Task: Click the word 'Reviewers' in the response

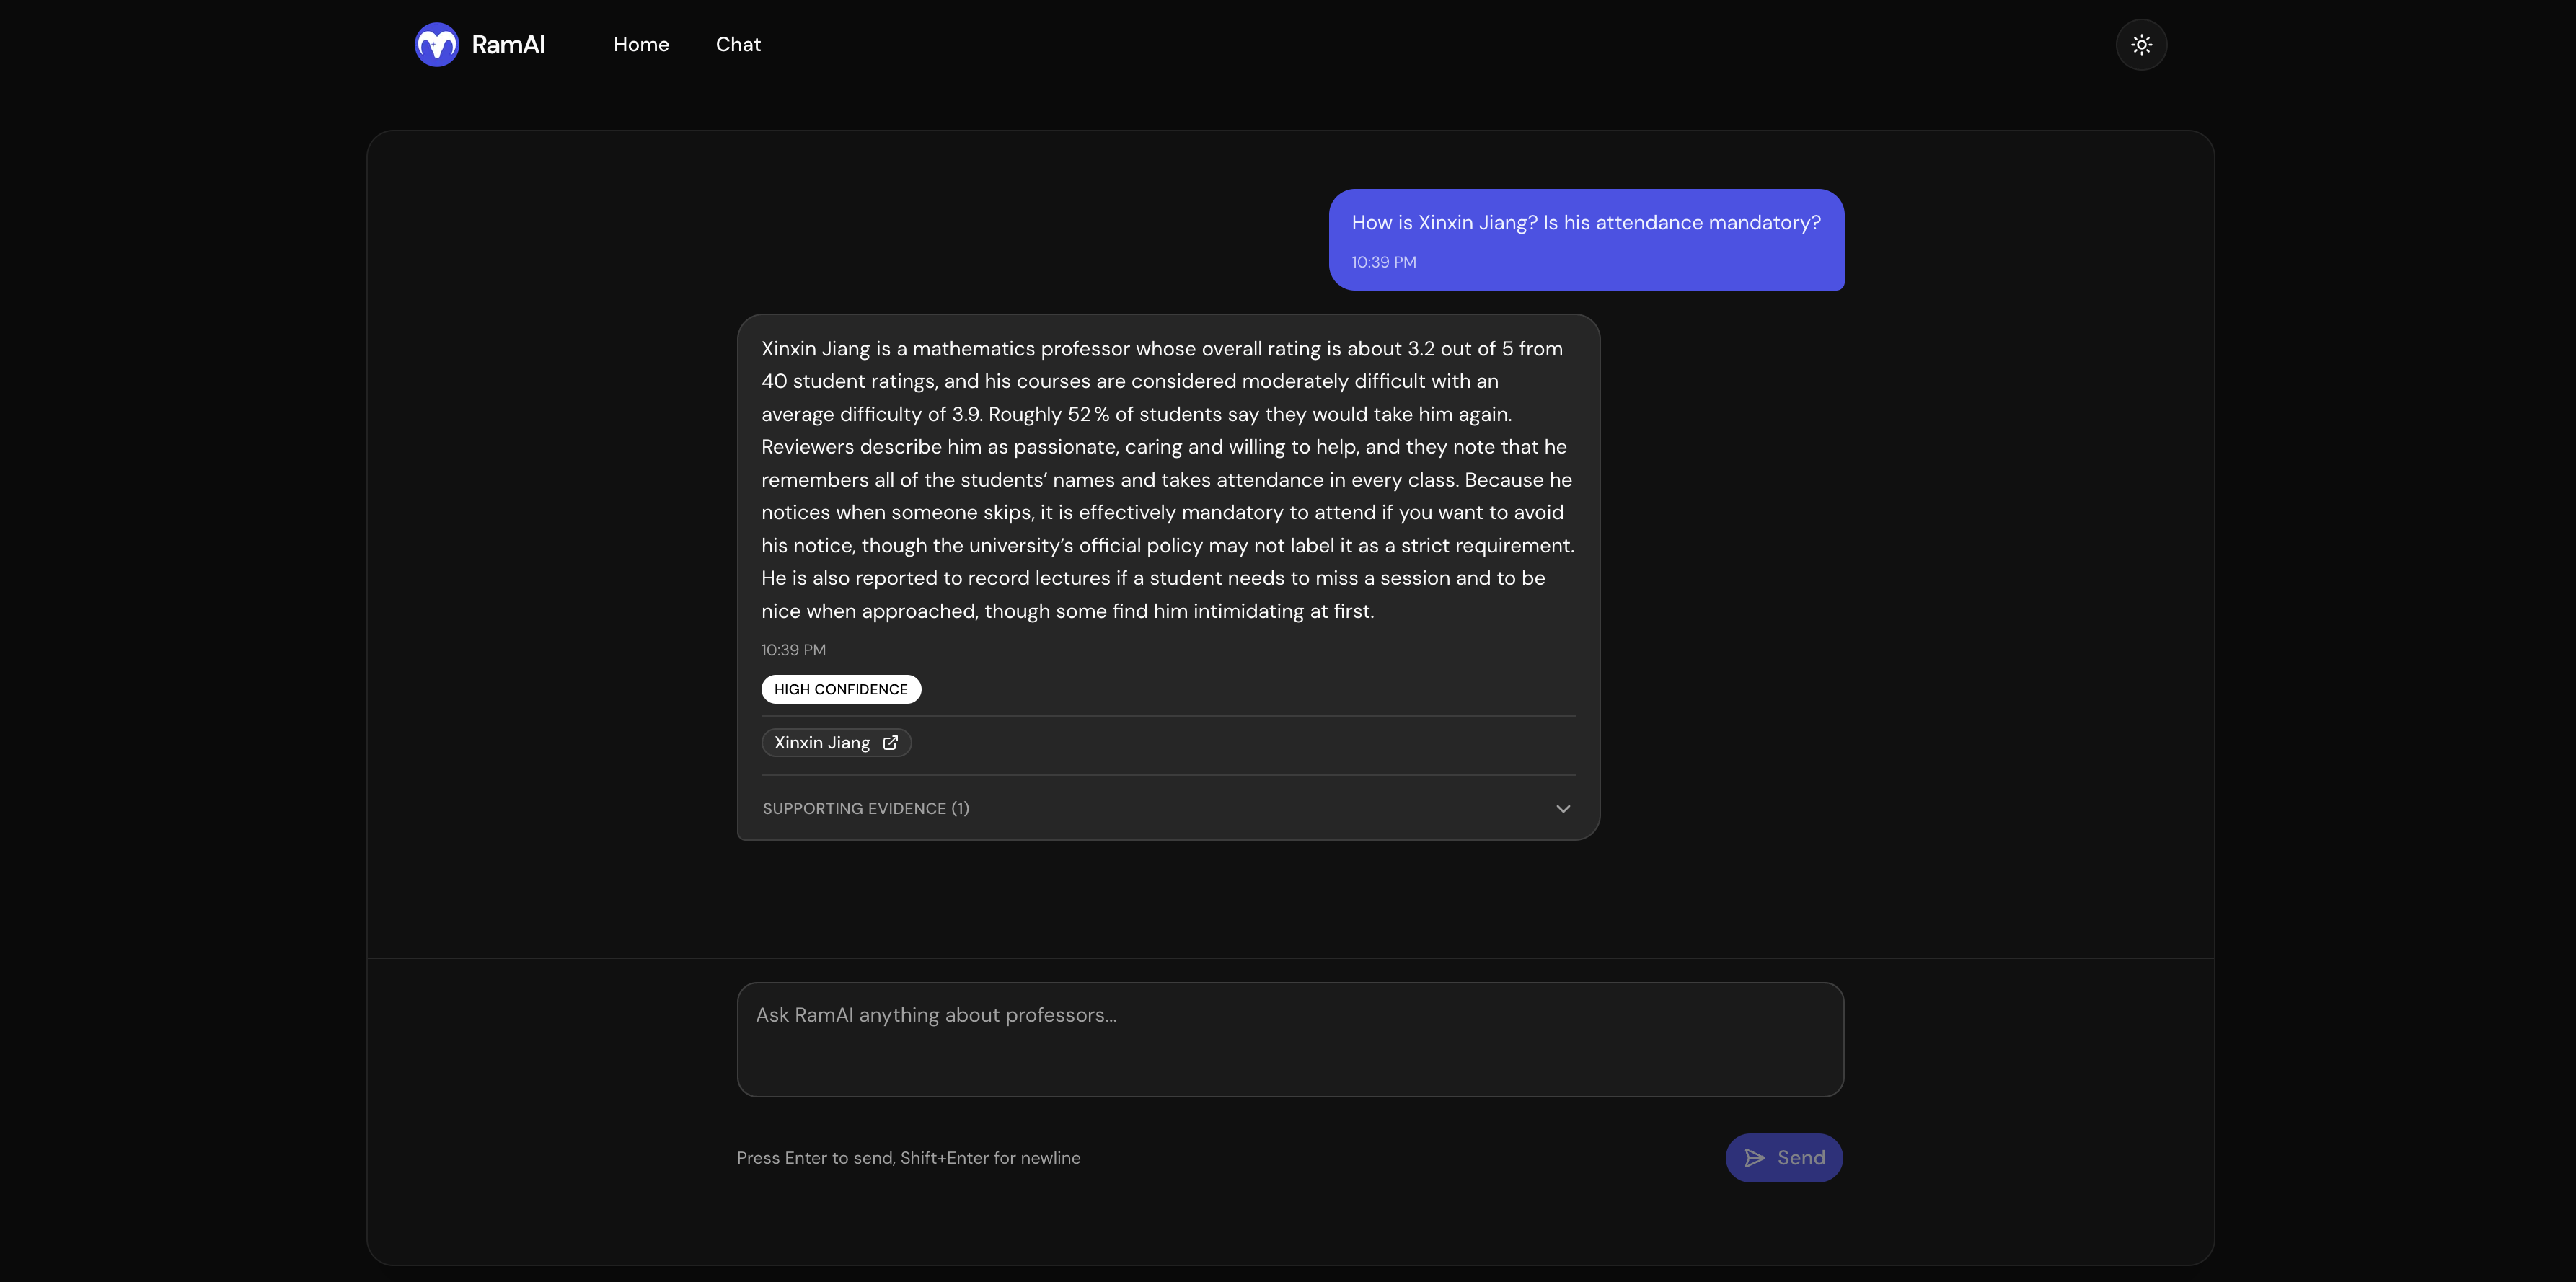Action: coord(807,447)
